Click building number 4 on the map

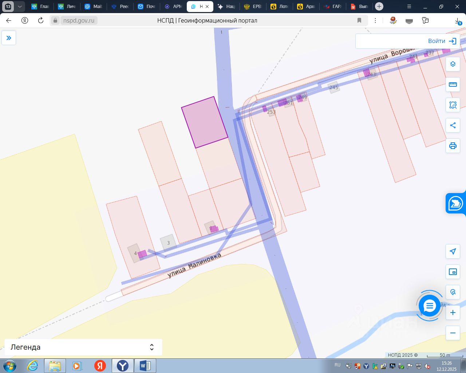135,253
